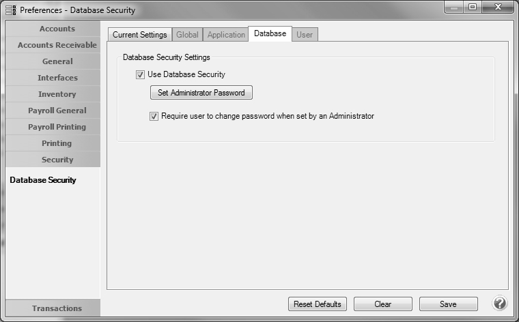
Task: Collapse the Security section header
Action: (57, 160)
